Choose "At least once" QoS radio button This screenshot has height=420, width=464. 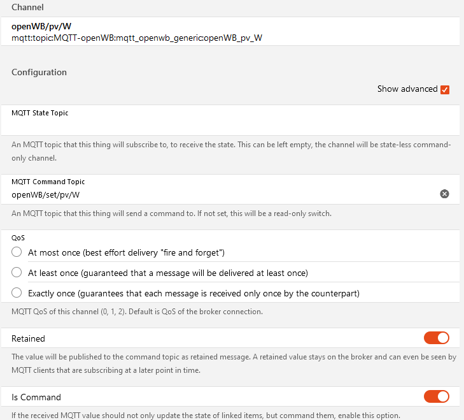[x=17, y=273]
